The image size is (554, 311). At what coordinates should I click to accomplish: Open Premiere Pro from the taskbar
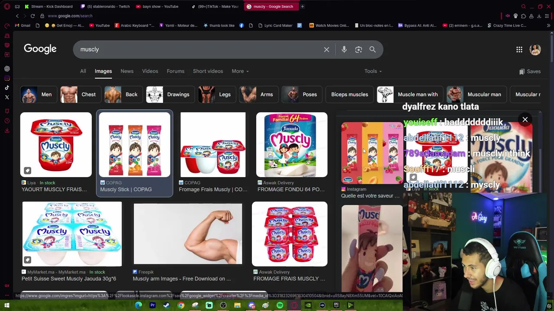152,305
